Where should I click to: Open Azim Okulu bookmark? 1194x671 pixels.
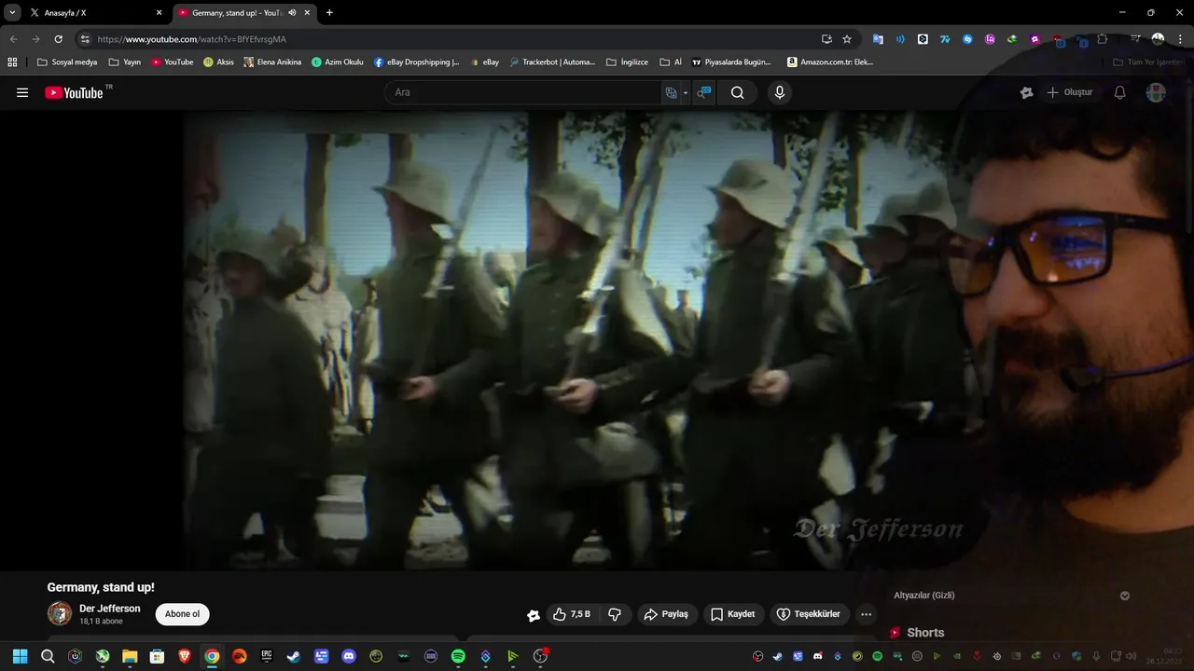click(x=338, y=62)
